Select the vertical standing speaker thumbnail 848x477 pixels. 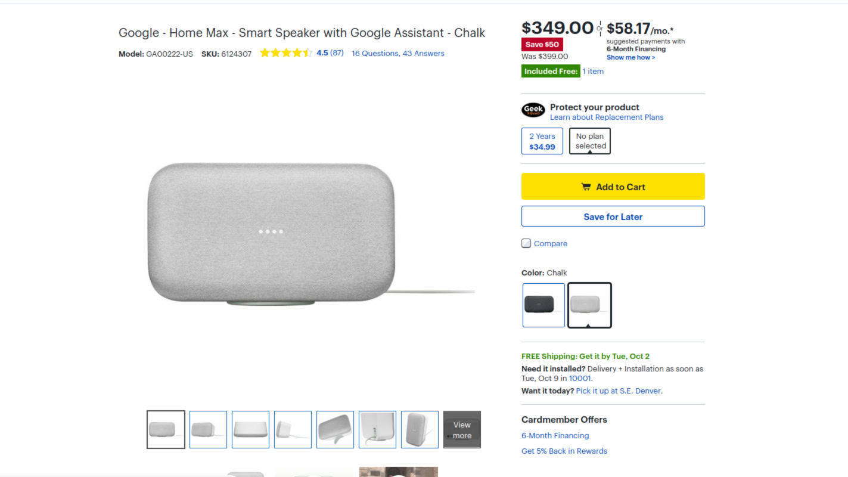[420, 429]
